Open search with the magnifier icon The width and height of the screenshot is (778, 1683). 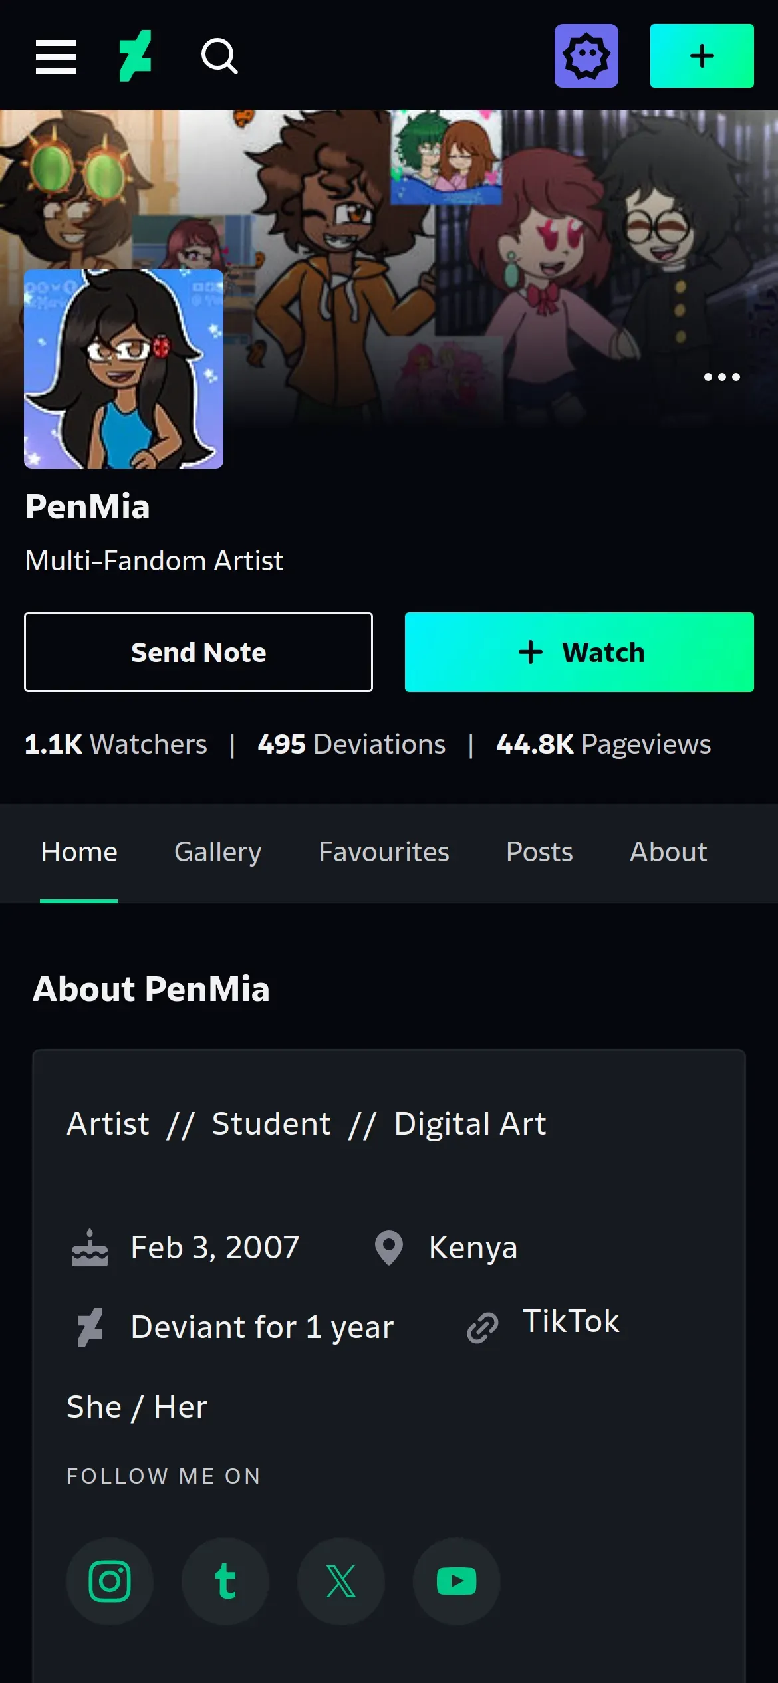219,56
